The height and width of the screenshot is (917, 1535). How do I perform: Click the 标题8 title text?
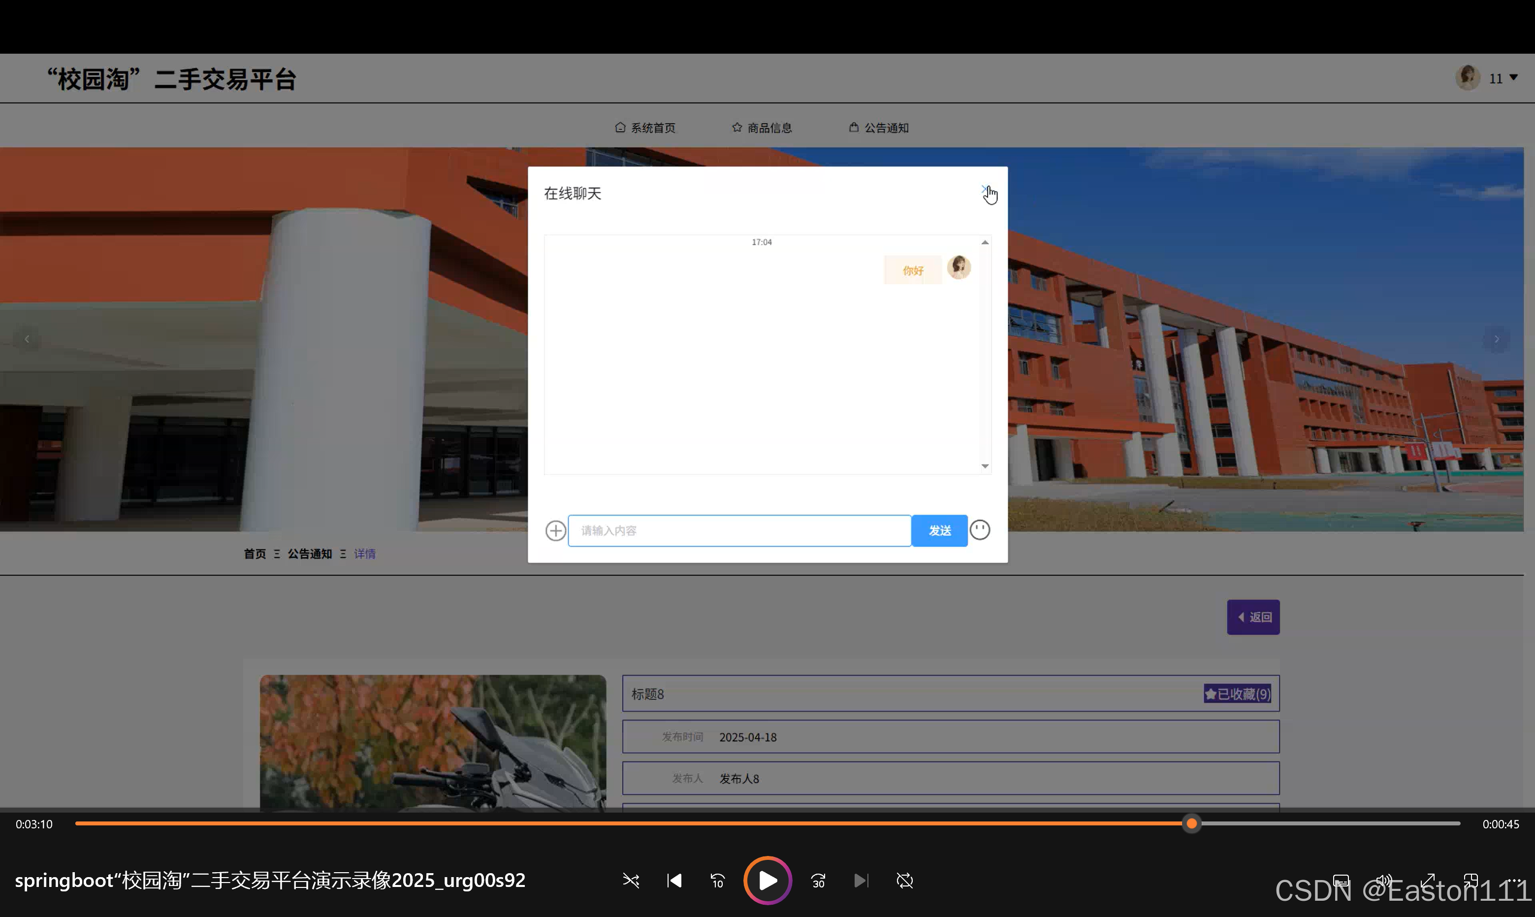647,694
